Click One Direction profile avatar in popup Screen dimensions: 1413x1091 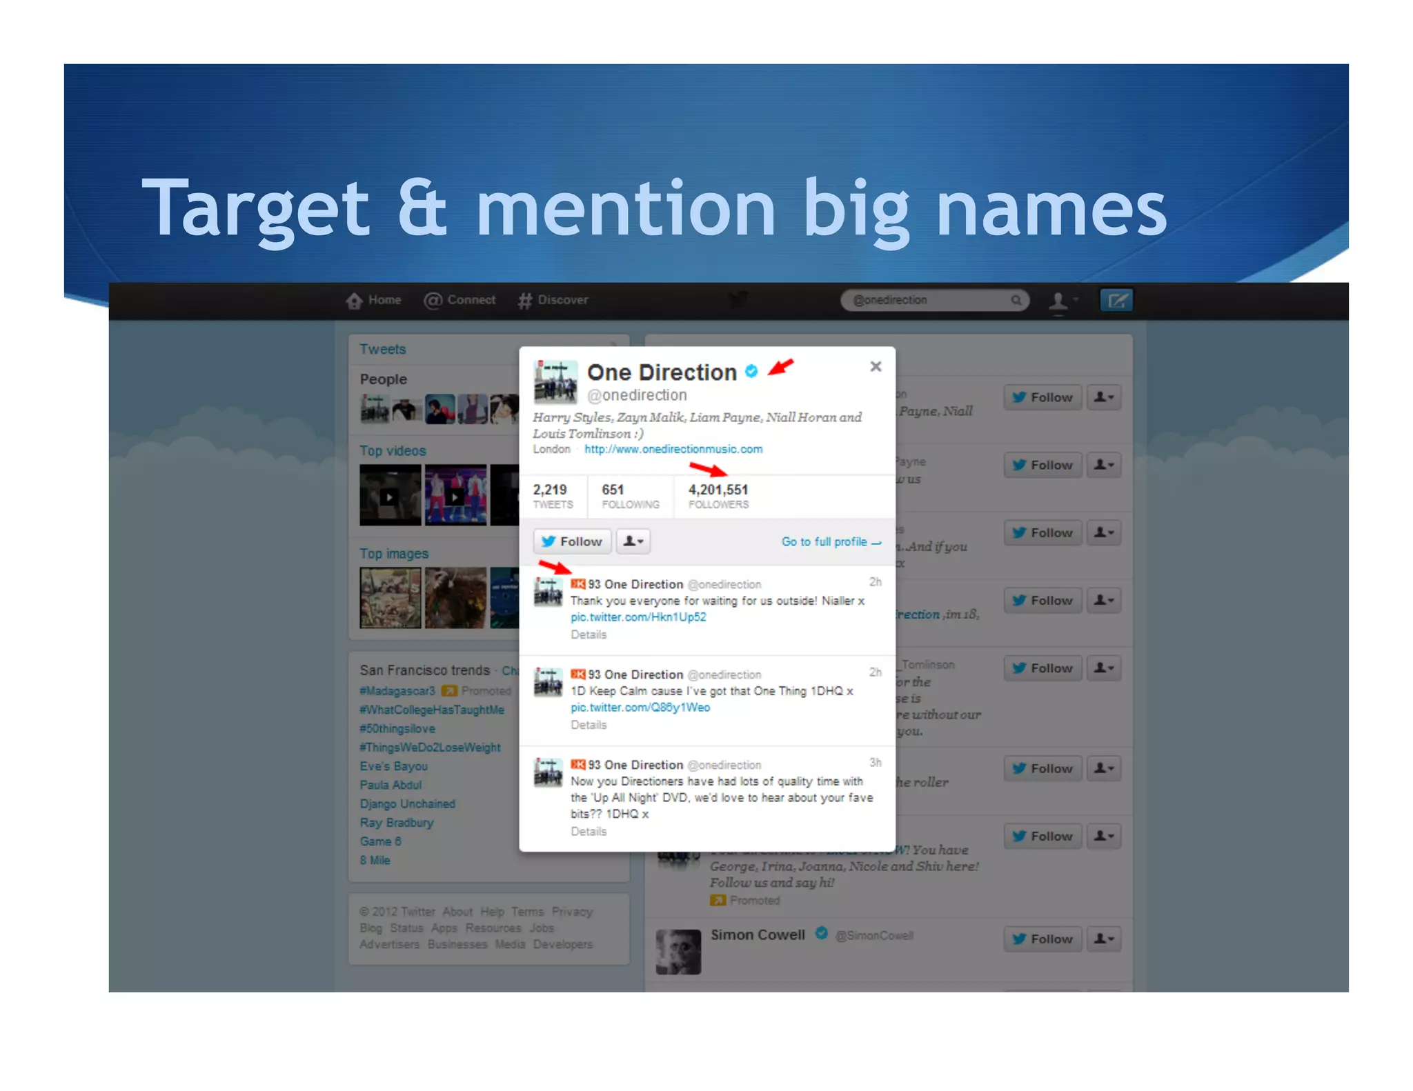(x=555, y=381)
